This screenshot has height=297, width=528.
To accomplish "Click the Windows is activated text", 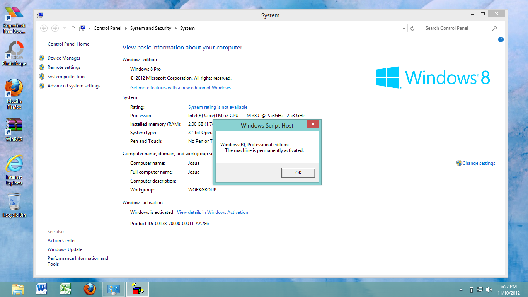I will point(152,212).
